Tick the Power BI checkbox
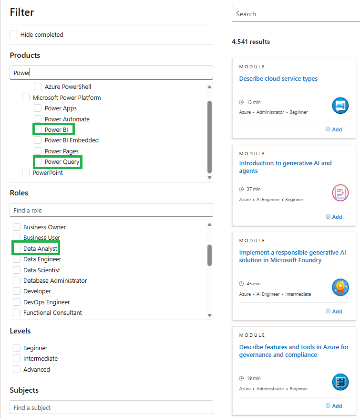This screenshot has width=360, height=418. point(38,129)
